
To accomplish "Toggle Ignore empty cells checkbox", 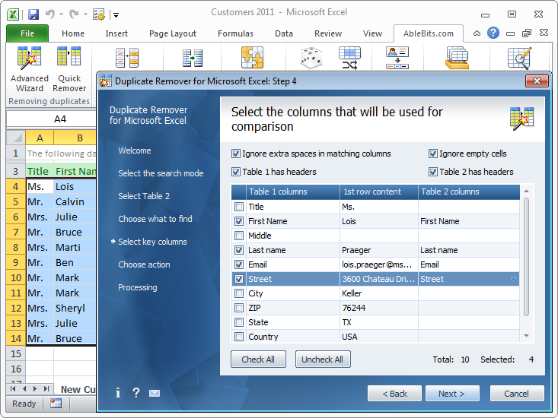I will pos(432,154).
